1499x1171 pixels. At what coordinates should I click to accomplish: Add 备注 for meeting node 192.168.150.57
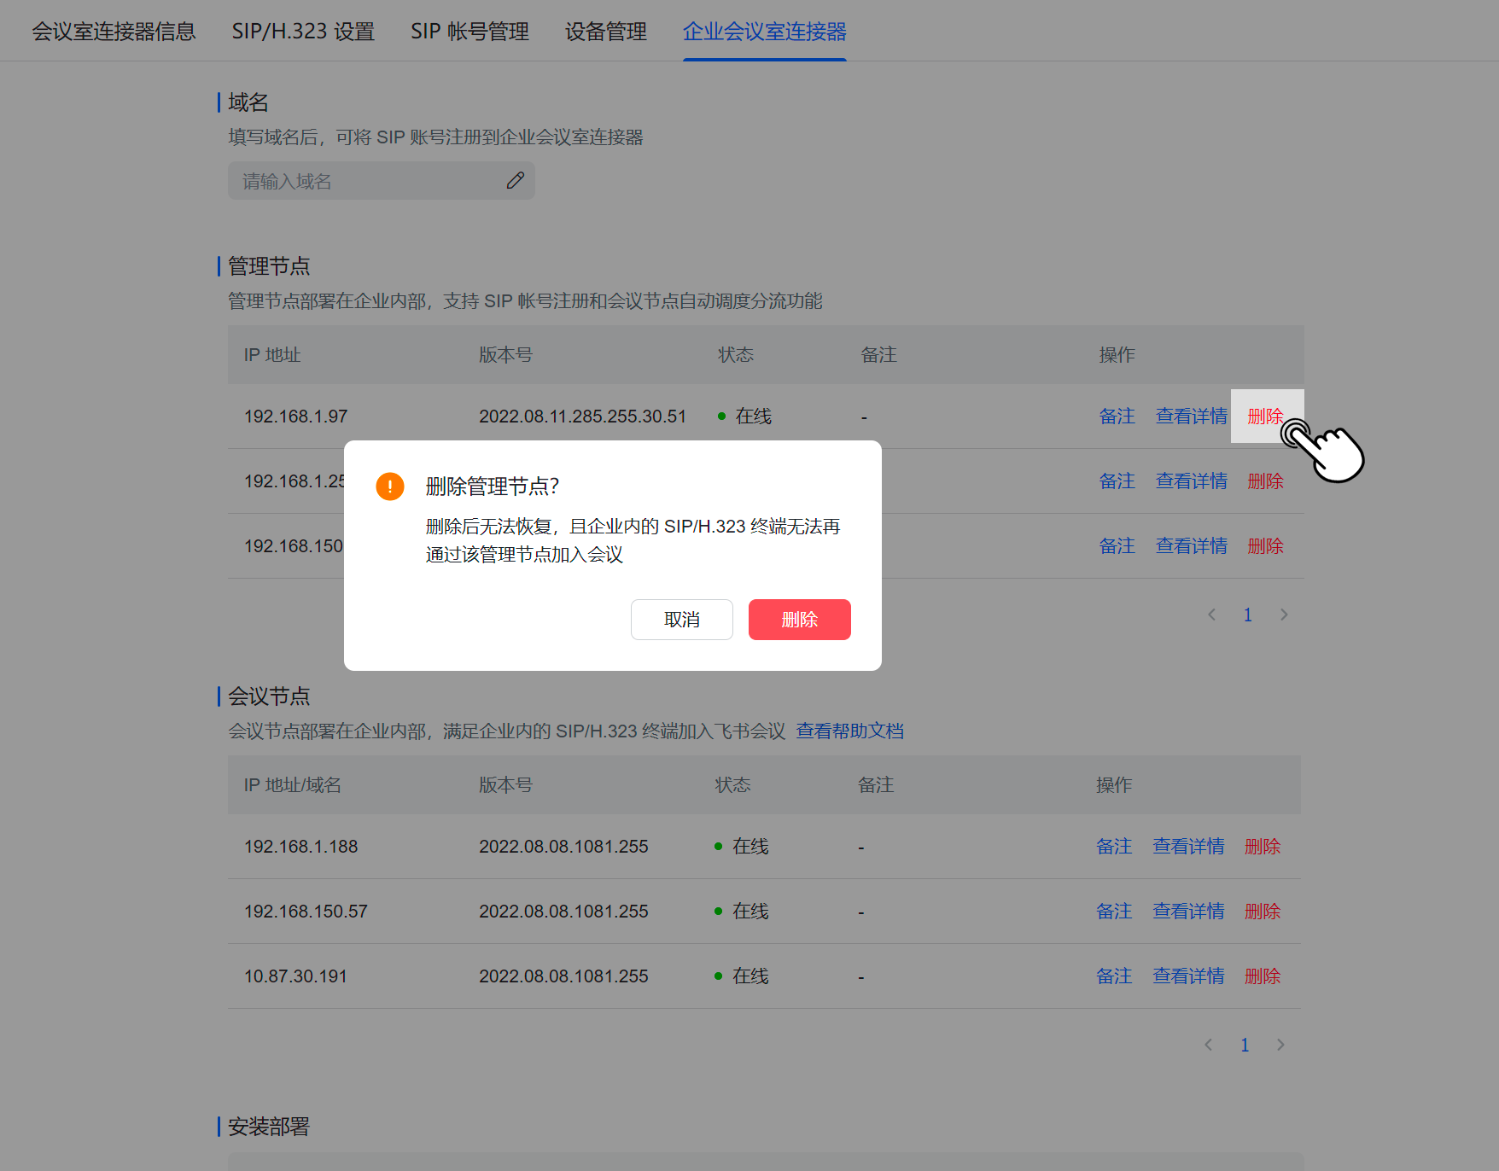pos(1114,912)
